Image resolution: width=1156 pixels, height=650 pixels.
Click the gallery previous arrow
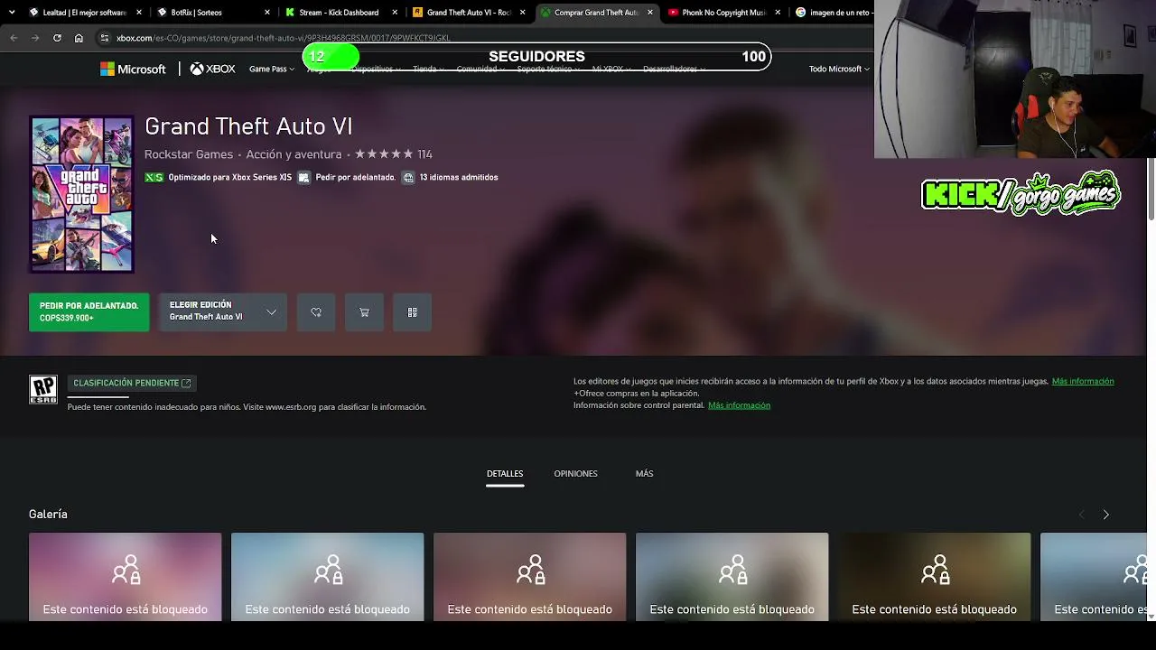[1081, 515]
